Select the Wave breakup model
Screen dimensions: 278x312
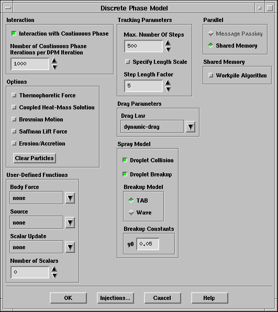point(131,213)
